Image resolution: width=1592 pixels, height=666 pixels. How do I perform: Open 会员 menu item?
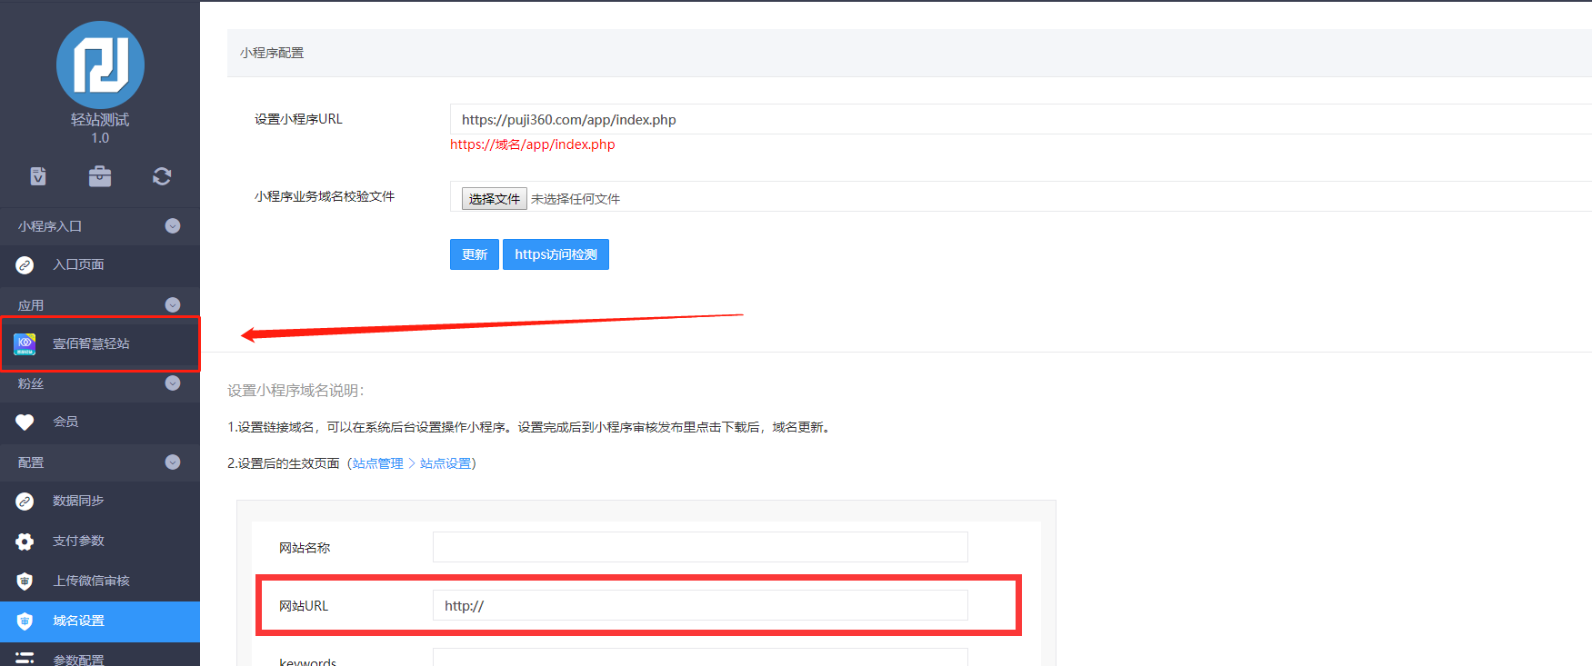pyautogui.click(x=100, y=422)
